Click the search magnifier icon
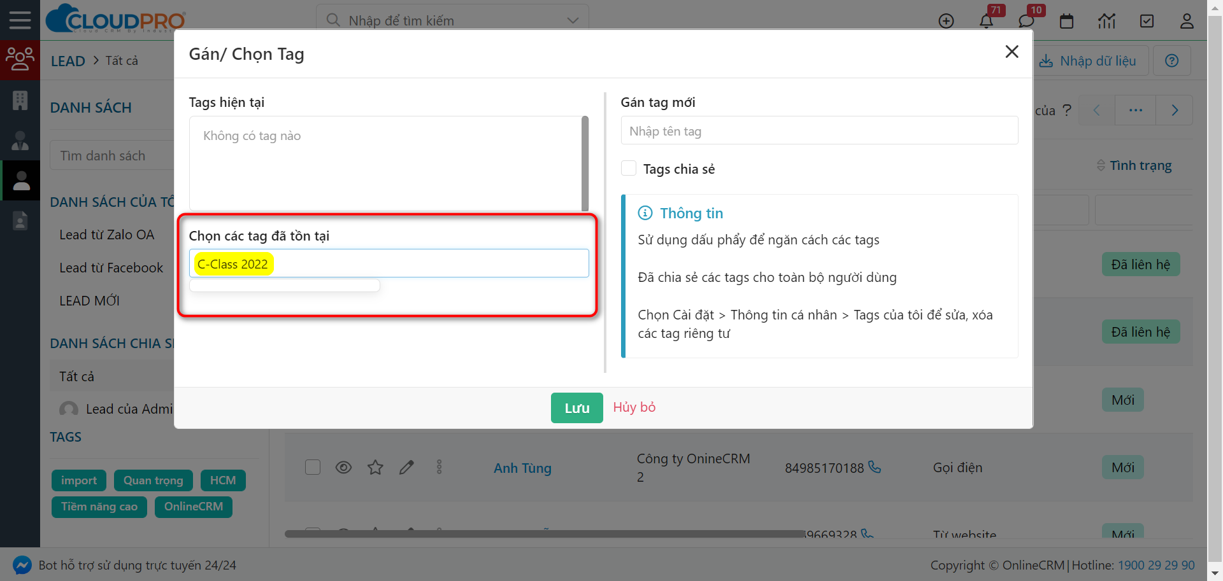 tap(333, 20)
